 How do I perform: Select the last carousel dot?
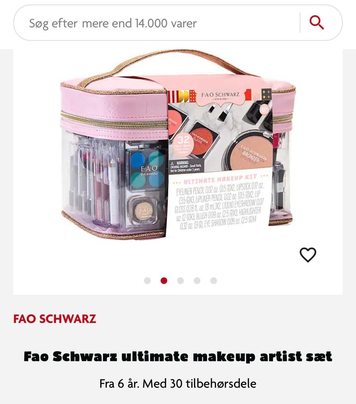tap(214, 281)
